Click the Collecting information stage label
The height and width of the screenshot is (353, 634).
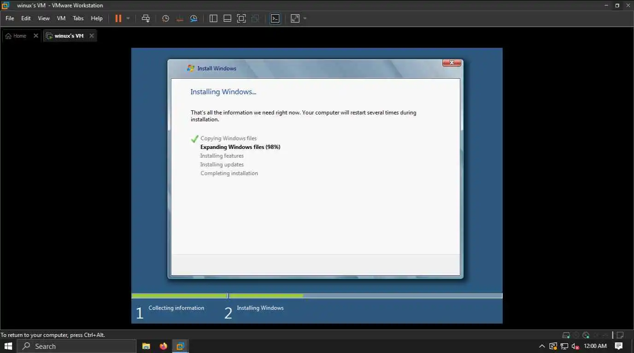click(176, 308)
